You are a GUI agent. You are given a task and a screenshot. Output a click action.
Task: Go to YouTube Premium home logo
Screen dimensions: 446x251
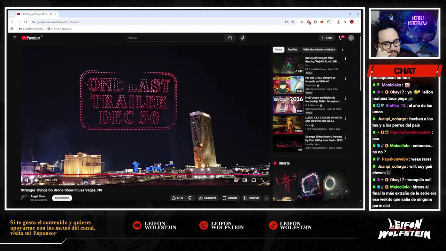(x=31, y=38)
